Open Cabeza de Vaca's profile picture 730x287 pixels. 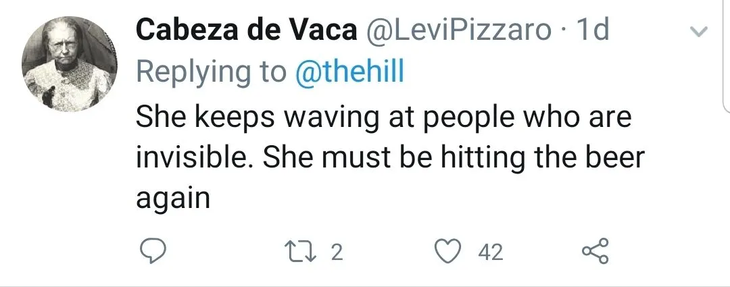coord(66,65)
